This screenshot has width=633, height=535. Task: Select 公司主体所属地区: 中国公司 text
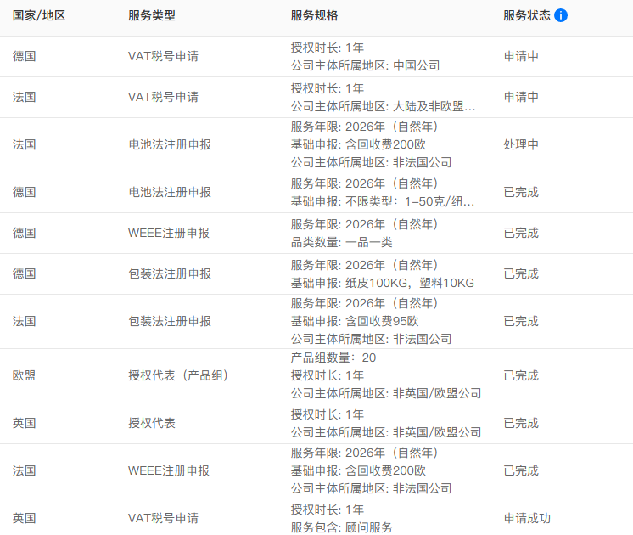pyautogui.click(x=366, y=65)
